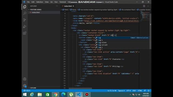
Task: Click the Bandicam record icon on taskbar
Action: click(x=87, y=95)
